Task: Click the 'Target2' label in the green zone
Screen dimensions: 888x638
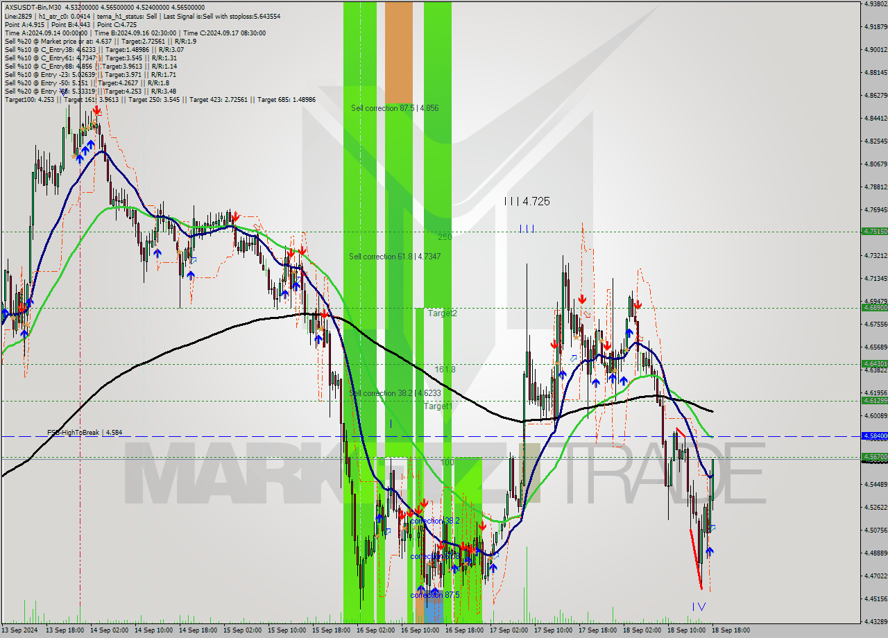Action: coord(443,313)
